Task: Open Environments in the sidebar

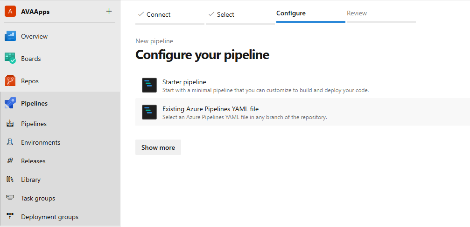Action: pyautogui.click(x=41, y=142)
